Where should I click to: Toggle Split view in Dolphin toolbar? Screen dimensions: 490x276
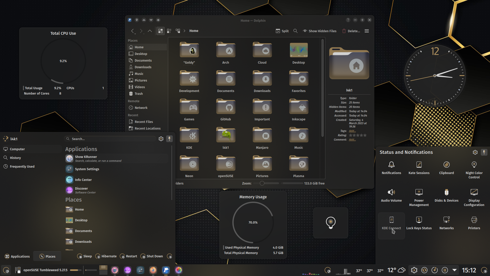click(282, 31)
